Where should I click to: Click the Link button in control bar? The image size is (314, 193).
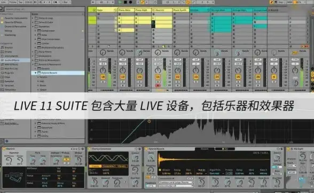(3, 2)
